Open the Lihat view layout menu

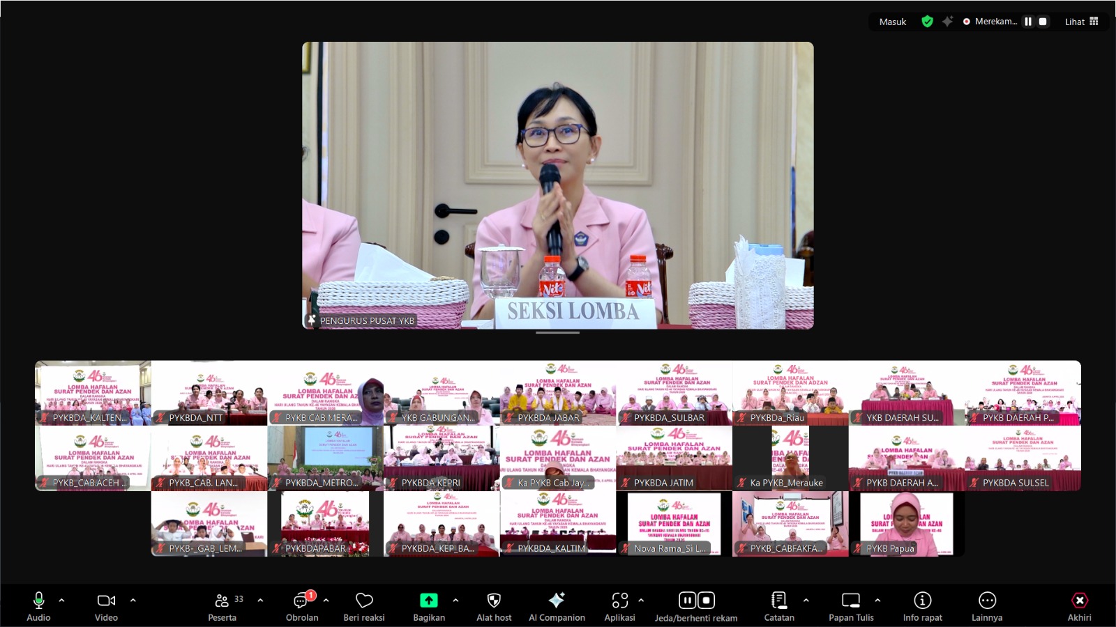pyautogui.click(x=1081, y=22)
